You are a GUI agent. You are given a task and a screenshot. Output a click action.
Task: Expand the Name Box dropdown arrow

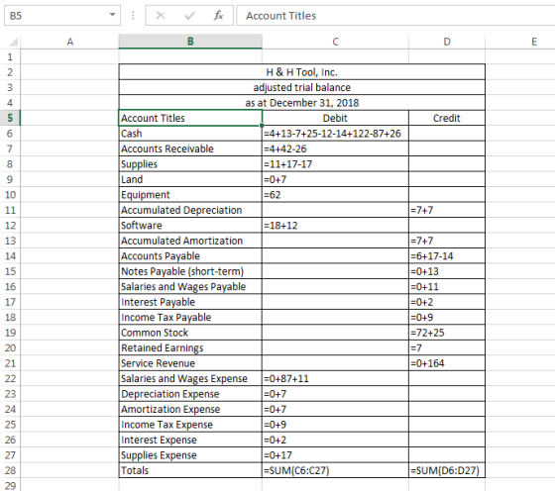(112, 15)
